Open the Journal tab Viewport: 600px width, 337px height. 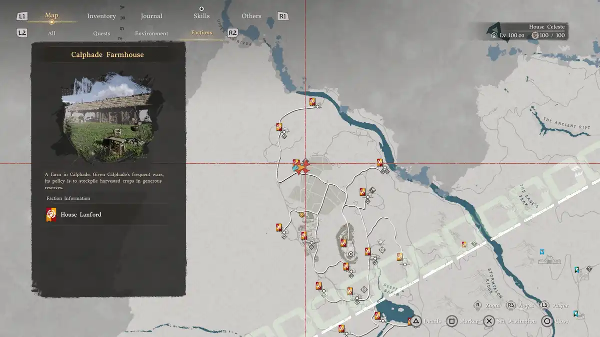151,16
